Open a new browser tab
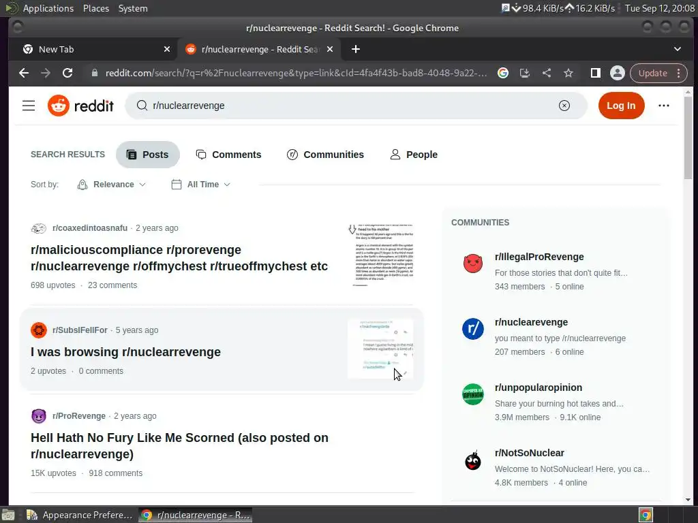The image size is (698, 523). [x=355, y=49]
